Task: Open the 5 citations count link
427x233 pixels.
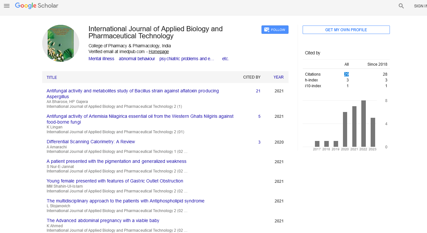Action: pyautogui.click(x=259, y=116)
